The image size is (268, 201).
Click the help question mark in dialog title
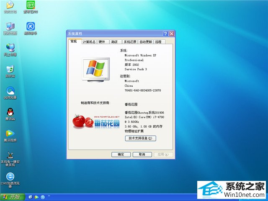[x=165, y=33]
